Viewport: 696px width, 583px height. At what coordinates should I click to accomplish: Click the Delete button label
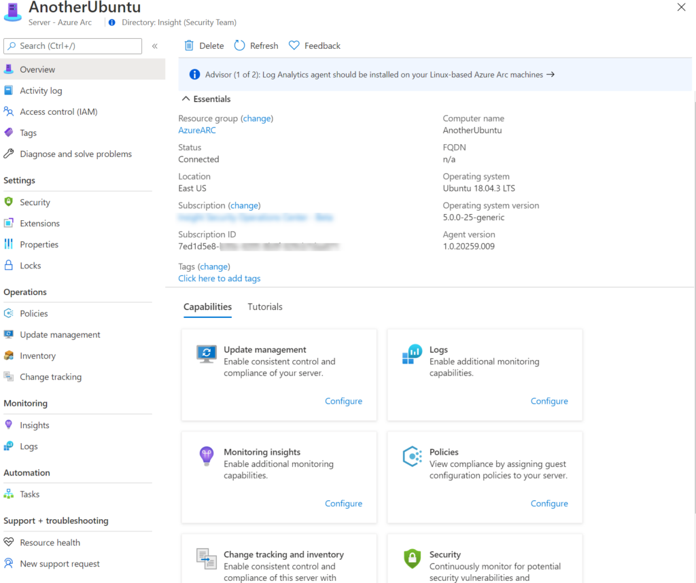pyautogui.click(x=211, y=46)
